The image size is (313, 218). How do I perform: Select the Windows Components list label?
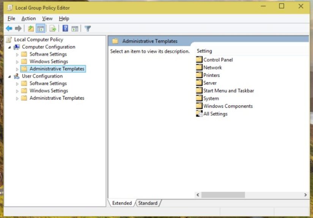coord(228,106)
